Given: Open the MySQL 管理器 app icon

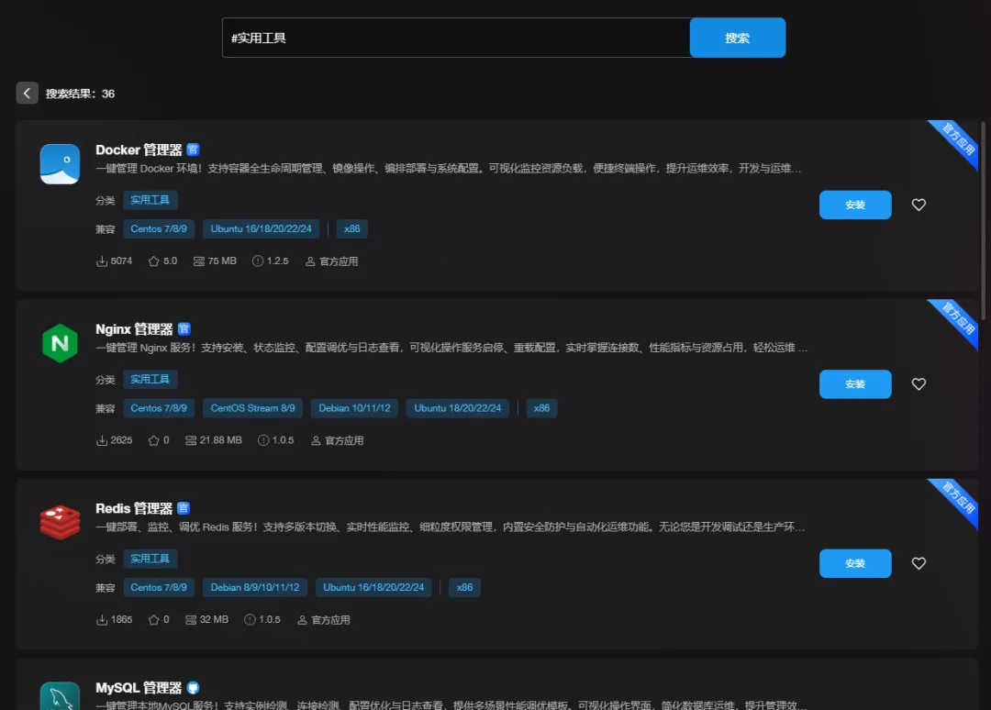Looking at the screenshot, I should 60,696.
